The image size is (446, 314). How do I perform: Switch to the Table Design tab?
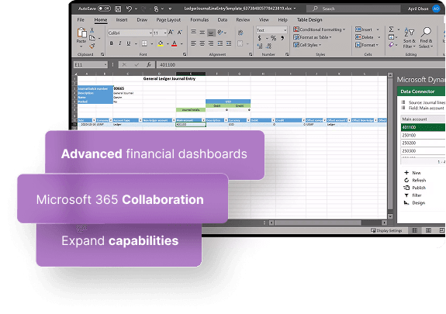coord(309,20)
